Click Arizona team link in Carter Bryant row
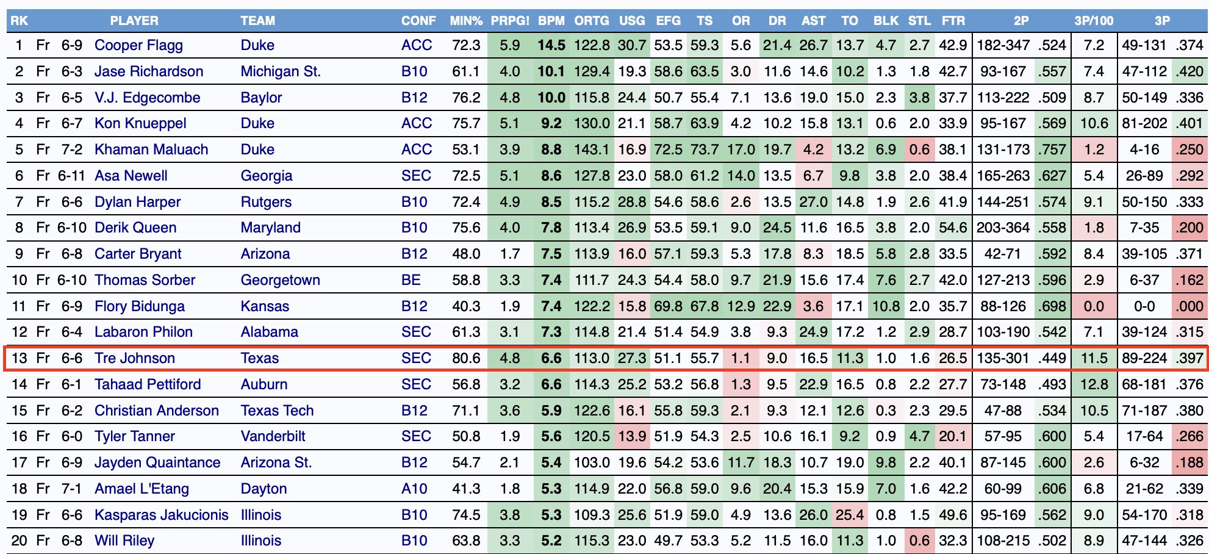1209x554 pixels. (265, 254)
